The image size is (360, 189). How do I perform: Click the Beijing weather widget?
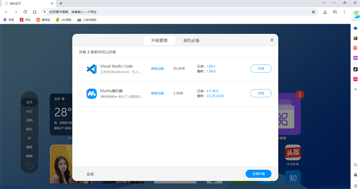tap(61, 114)
